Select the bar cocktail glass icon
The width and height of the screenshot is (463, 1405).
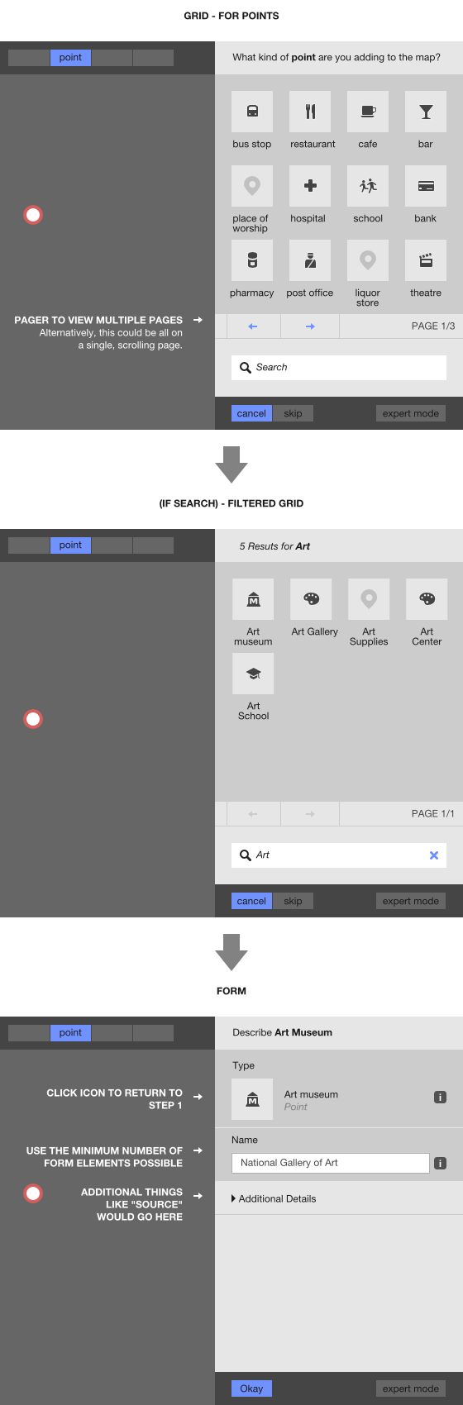point(426,112)
